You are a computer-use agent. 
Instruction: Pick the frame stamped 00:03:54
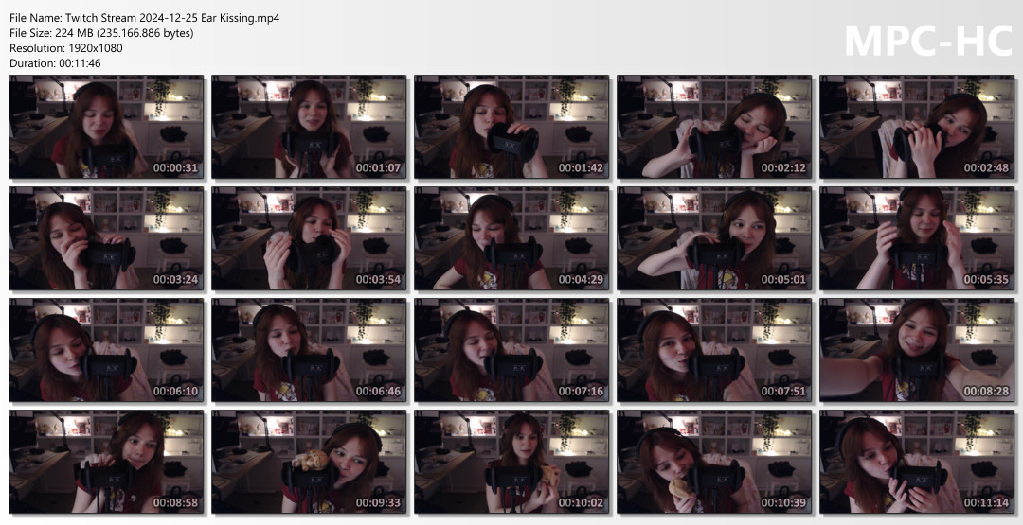[x=309, y=238]
